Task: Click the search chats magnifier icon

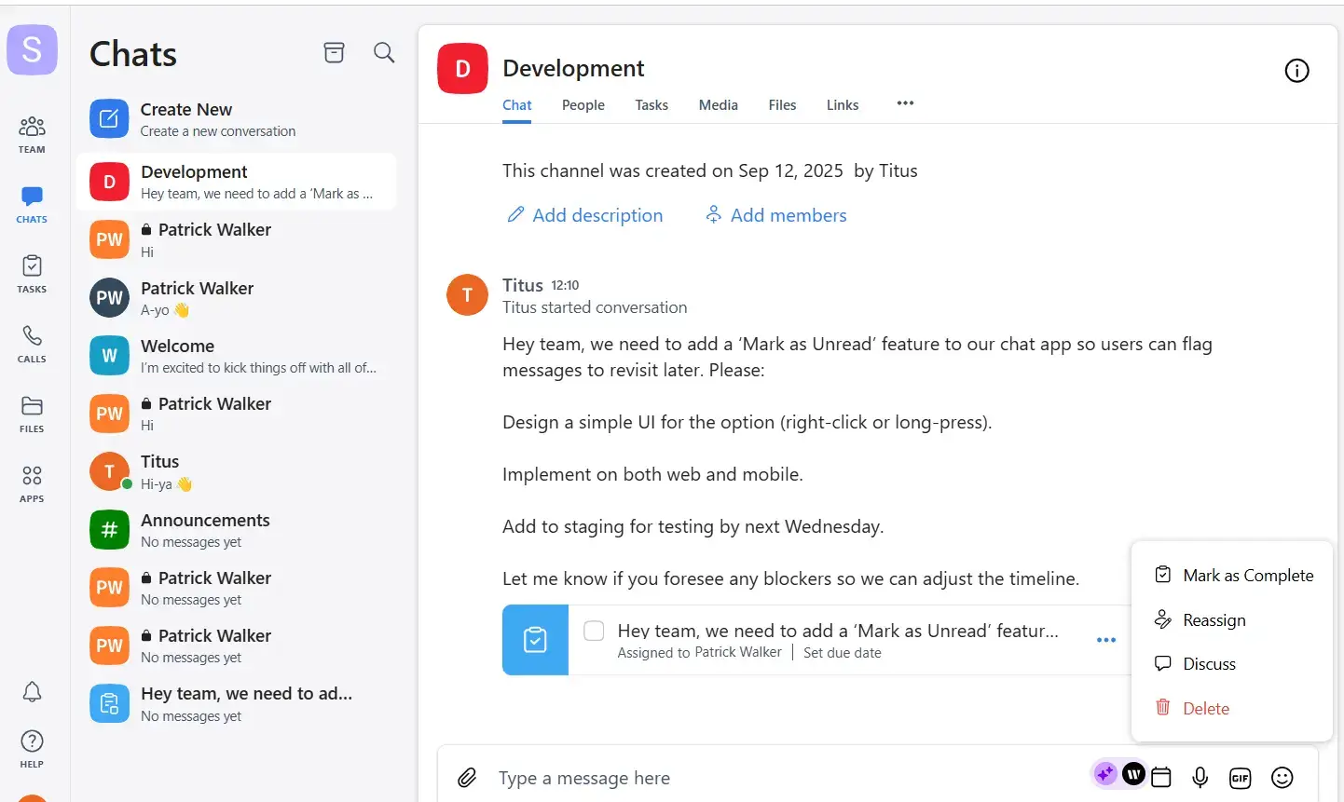Action: pos(384,53)
